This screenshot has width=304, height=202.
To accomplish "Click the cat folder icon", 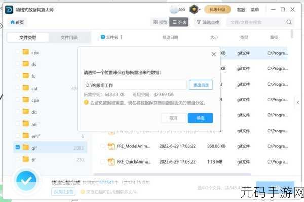I will pos(26,88).
